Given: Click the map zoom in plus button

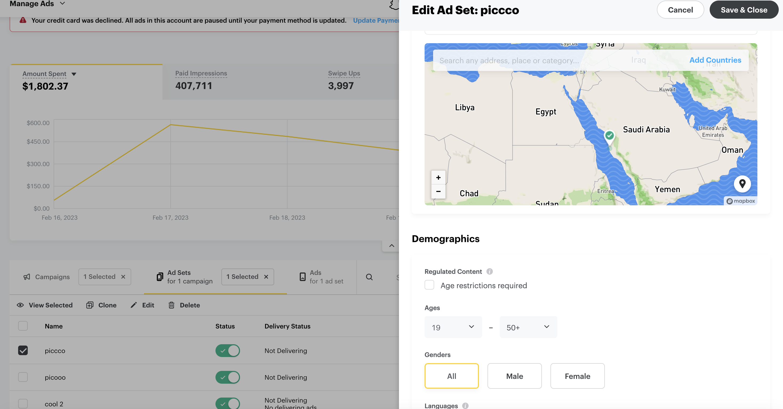Looking at the screenshot, I should pyautogui.click(x=438, y=178).
